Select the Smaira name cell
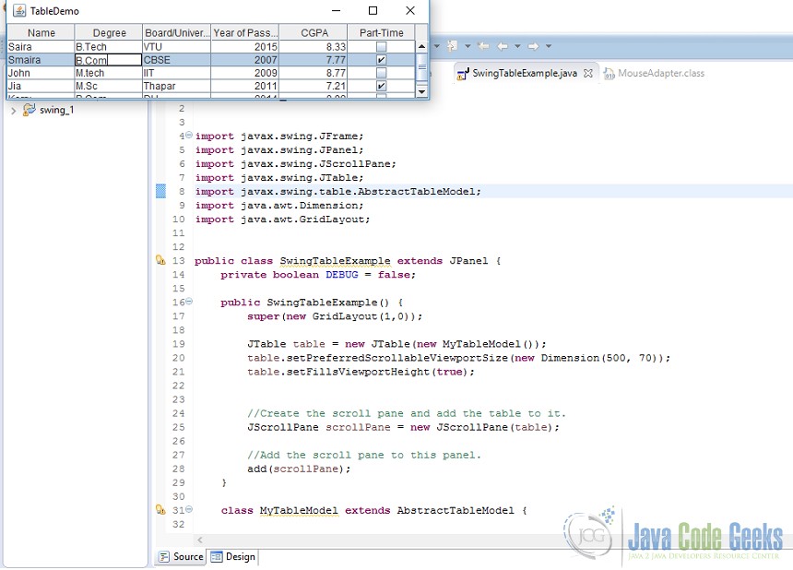The width and height of the screenshot is (793, 570). pos(41,60)
